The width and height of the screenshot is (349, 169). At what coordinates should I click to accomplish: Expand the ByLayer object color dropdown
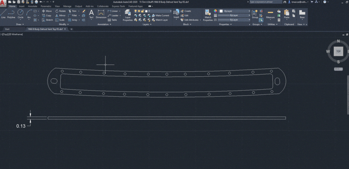[x=235, y=11]
